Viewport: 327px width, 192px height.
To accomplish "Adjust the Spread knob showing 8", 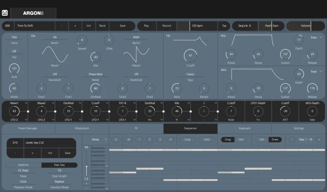I will pos(82,40).
